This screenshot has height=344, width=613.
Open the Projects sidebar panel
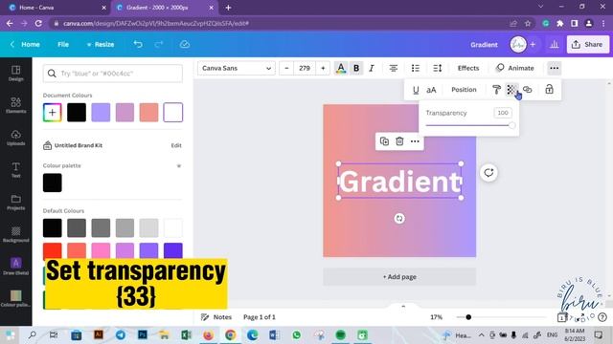(15, 203)
